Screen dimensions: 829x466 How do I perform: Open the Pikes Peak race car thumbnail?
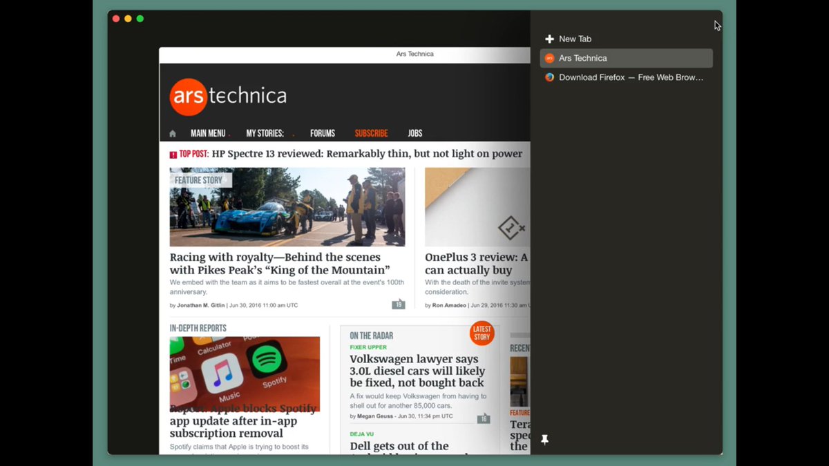[x=287, y=207]
